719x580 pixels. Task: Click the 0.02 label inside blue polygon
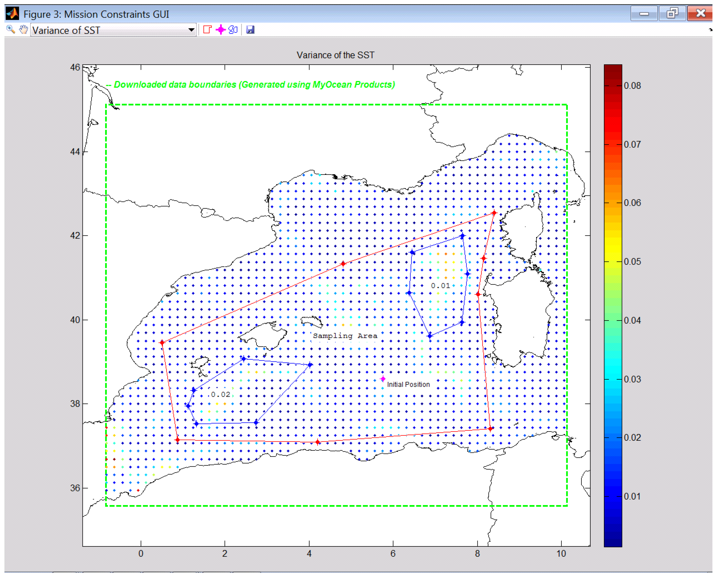point(221,395)
